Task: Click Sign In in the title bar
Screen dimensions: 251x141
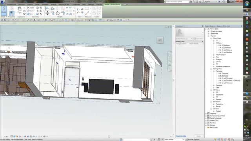Action: click(206, 2)
